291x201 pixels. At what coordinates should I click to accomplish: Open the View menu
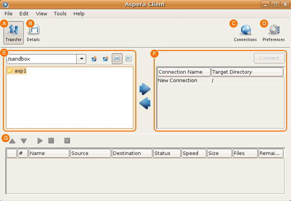tap(41, 14)
